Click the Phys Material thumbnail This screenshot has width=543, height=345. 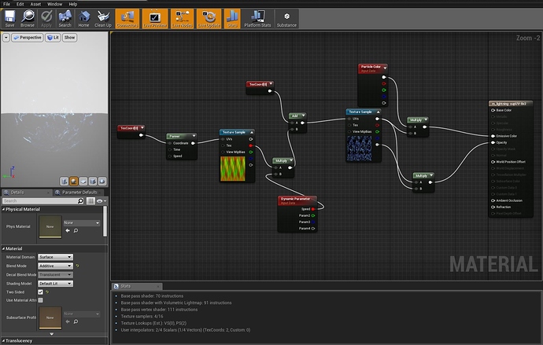point(50,227)
